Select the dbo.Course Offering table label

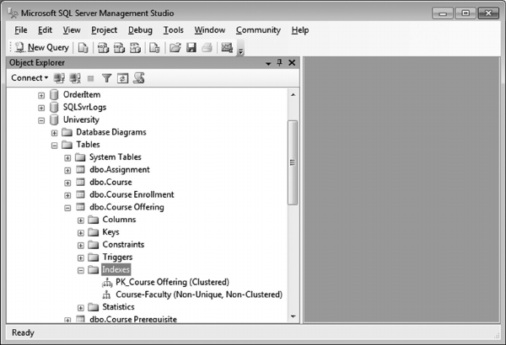(126, 207)
